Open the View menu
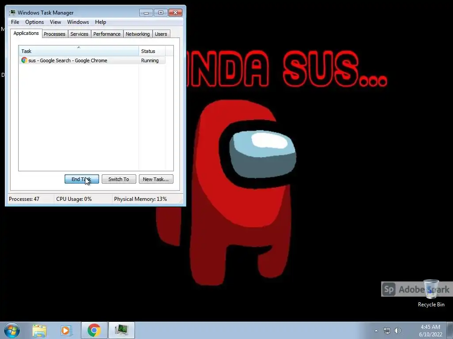453x339 pixels. (x=55, y=22)
